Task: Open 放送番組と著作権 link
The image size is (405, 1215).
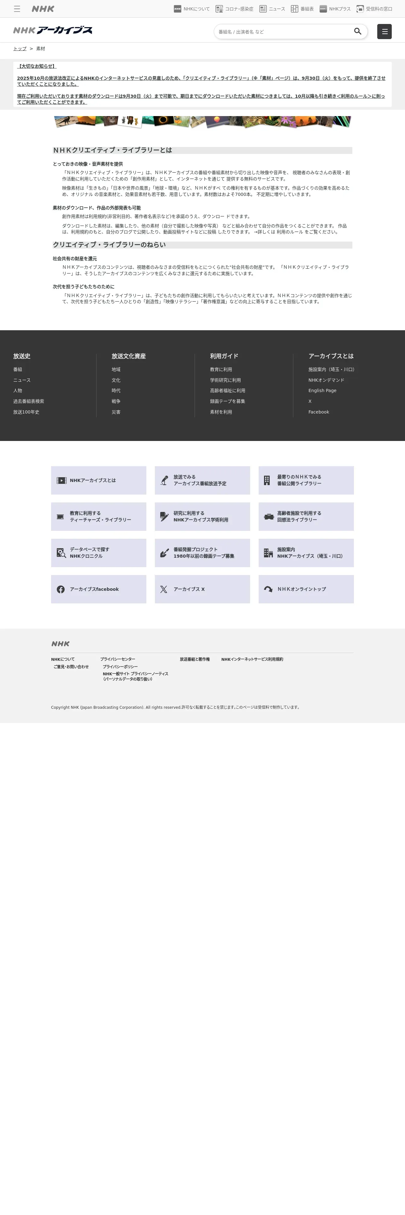Action: coord(195,659)
